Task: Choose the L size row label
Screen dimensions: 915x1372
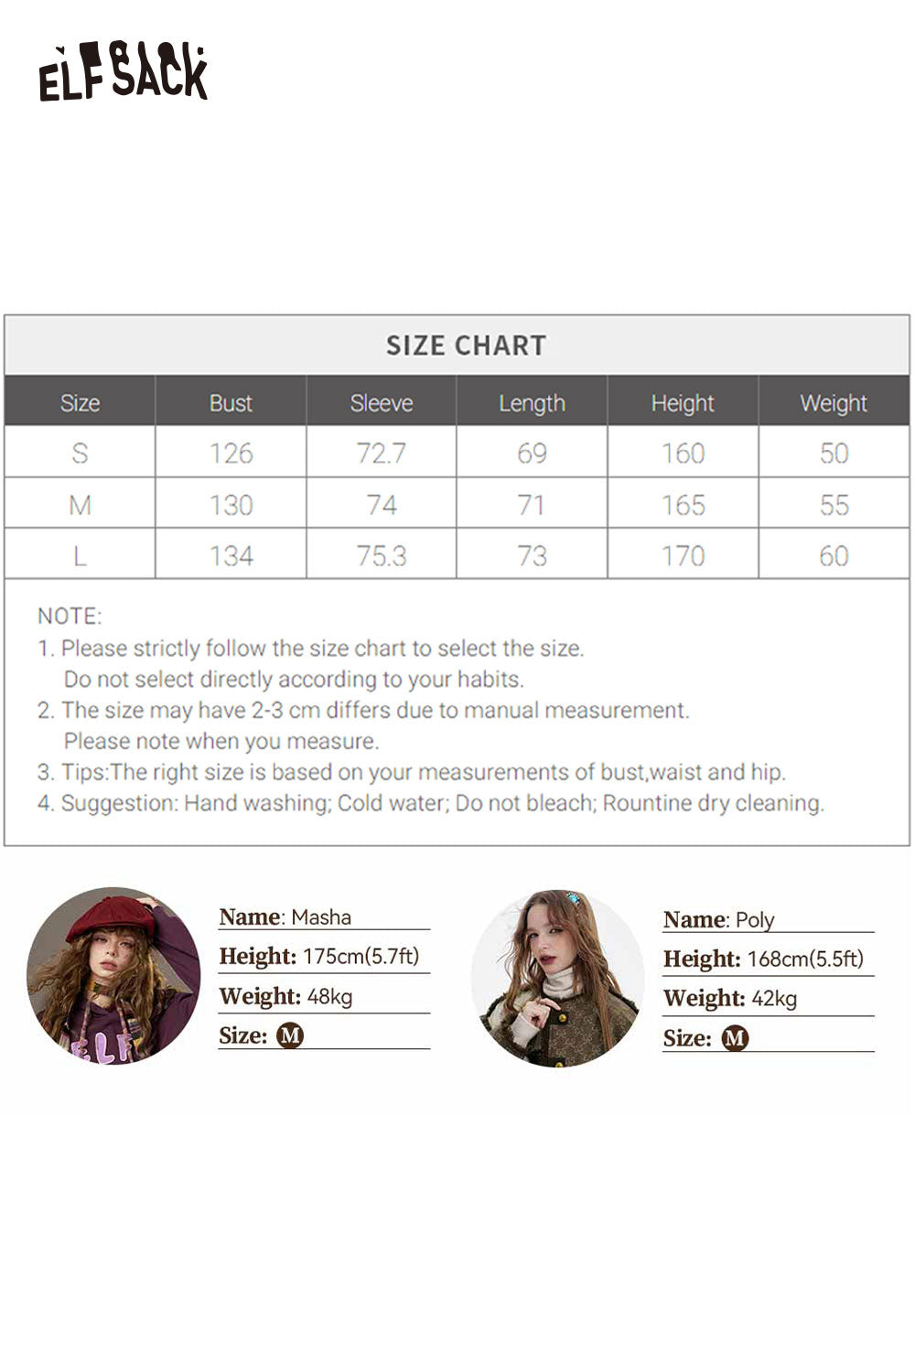Action: [x=80, y=556]
